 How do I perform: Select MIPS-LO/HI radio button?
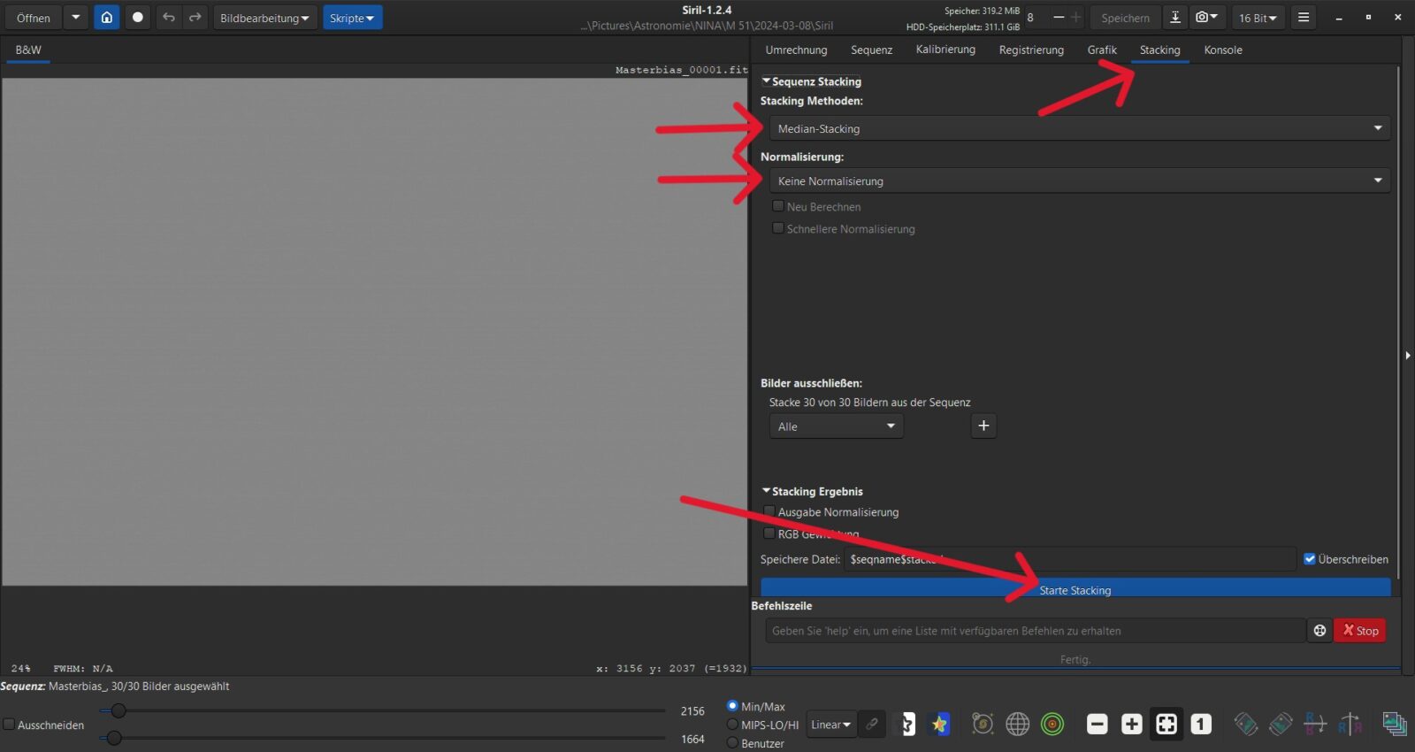coord(732,725)
